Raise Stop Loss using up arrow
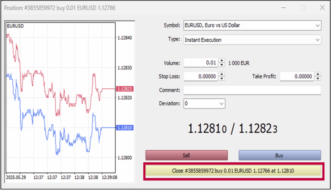Image resolution: width=333 pixels, height=191 pixels. coord(222,74)
